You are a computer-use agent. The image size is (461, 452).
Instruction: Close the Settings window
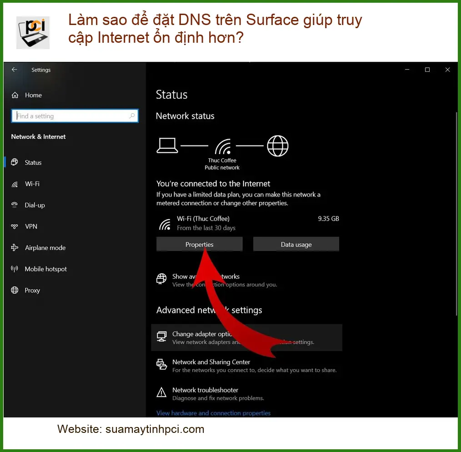pyautogui.click(x=447, y=70)
